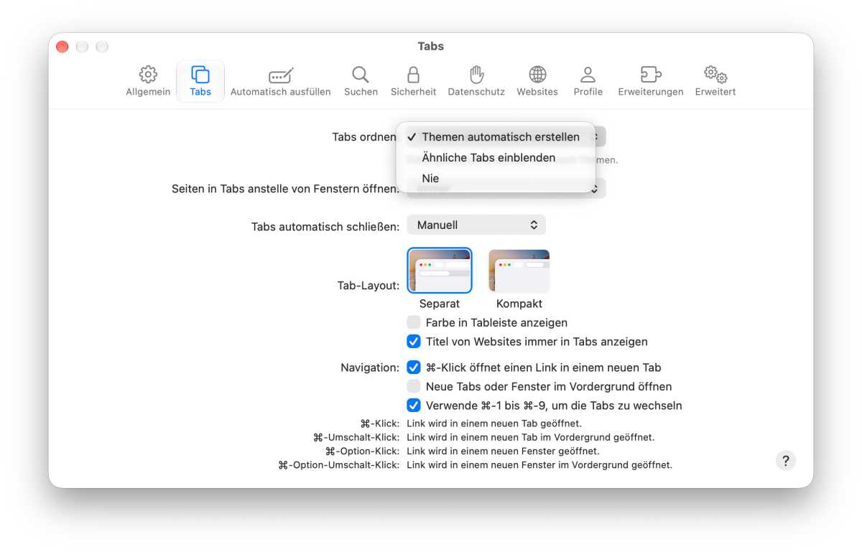
Task: Select Nie in the popup menu
Action: [x=496, y=179]
